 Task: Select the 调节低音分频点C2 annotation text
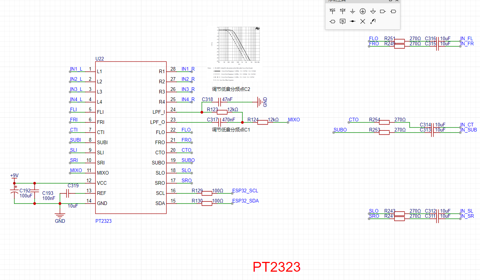231,89
